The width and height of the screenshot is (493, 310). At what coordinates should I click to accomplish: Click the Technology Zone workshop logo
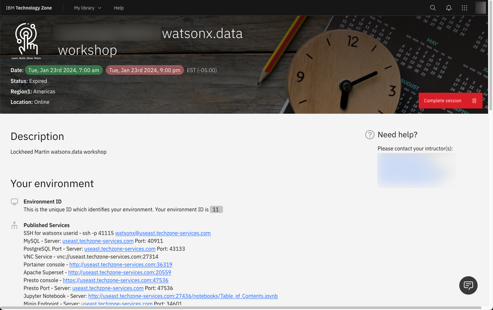27,41
